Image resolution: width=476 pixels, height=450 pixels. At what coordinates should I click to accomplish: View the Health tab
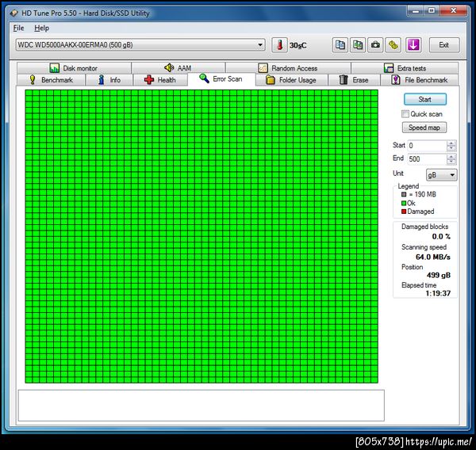(160, 80)
